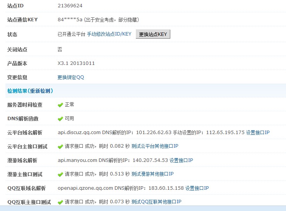286x211 pixels.
Task: Click green check icon in QQ互联主接口测试 row
Action: coord(60,202)
